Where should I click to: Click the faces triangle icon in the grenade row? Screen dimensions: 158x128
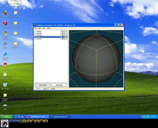61,33
